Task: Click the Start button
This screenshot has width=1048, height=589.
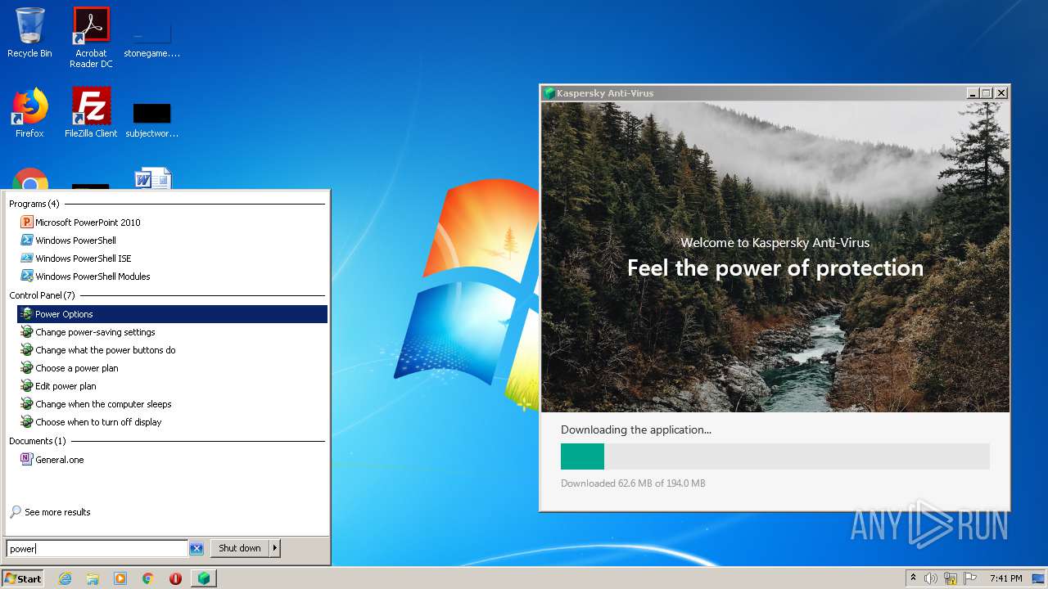Action: 23,578
